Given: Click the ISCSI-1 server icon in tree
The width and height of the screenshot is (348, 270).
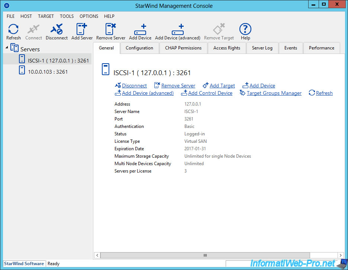Looking at the screenshot, I should (x=22, y=59).
